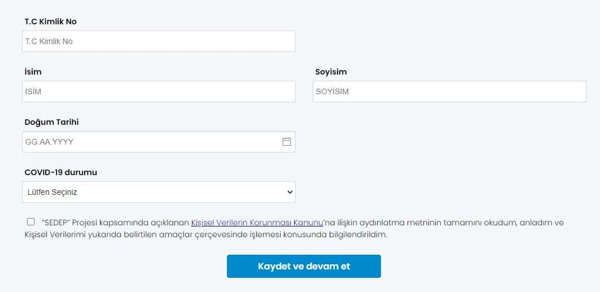The height and width of the screenshot is (292, 600).
Task: Click the Lütfen Seçiniz placeholder text
Action: 52,192
